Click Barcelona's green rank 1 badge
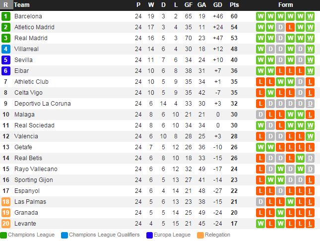Viewport: 320px width, 241px height. (6, 16)
